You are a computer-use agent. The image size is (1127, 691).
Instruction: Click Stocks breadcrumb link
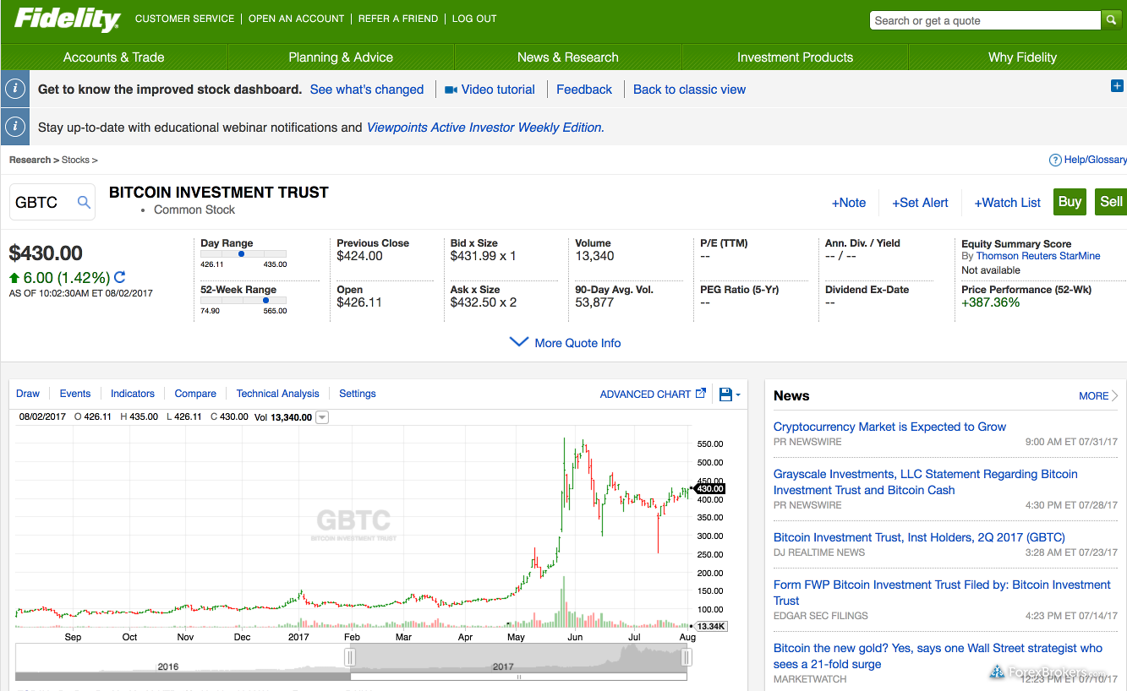[x=75, y=160]
